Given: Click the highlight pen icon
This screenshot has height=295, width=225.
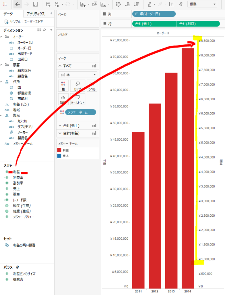Looking at the screenshot, I should coord(150,4).
